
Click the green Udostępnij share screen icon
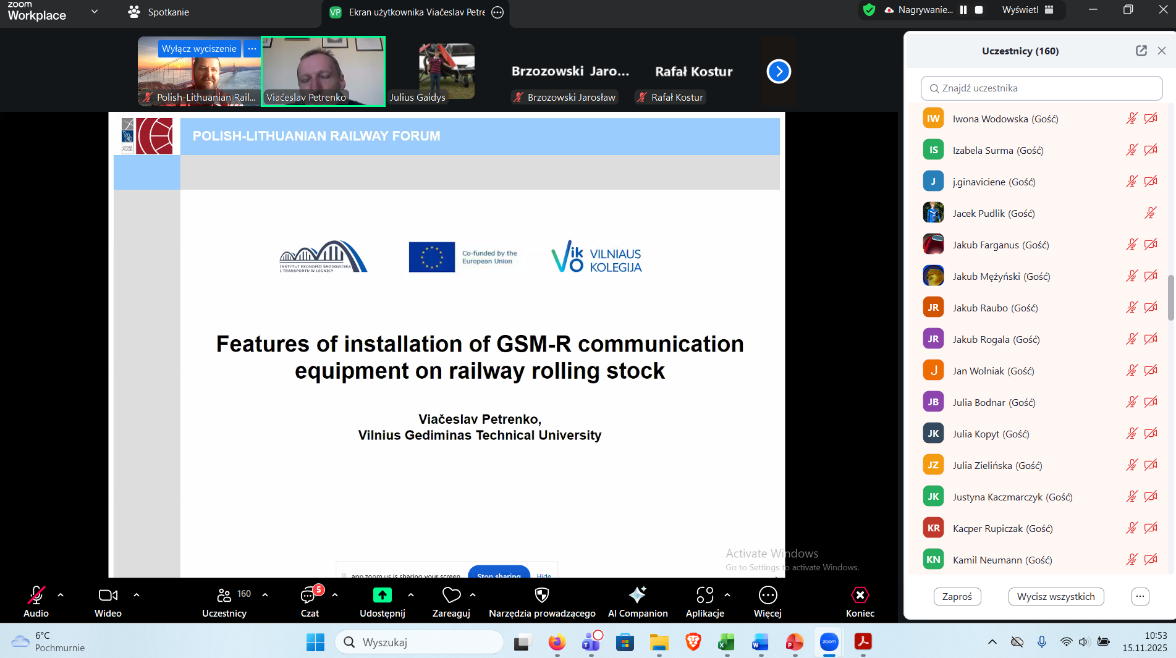click(x=382, y=596)
